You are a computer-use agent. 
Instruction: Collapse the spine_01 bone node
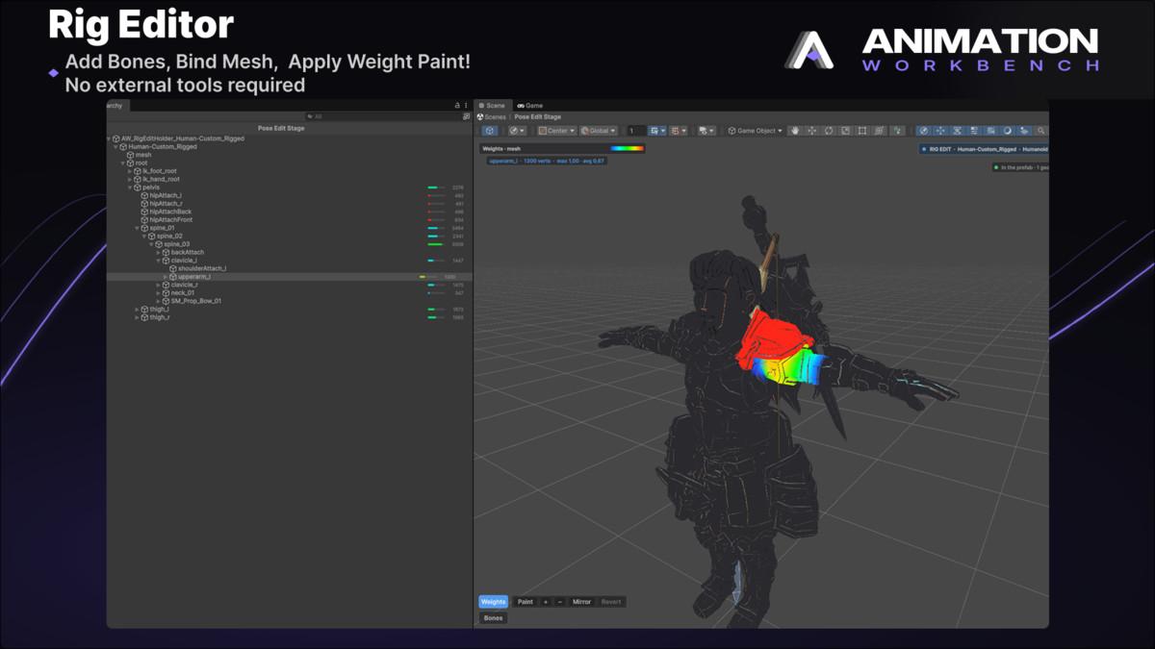click(137, 228)
